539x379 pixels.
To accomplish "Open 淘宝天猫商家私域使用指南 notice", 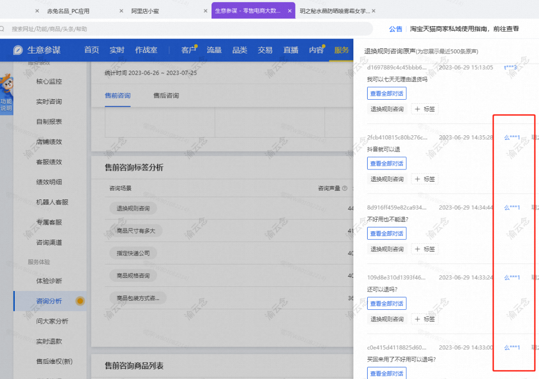I will click(464, 29).
